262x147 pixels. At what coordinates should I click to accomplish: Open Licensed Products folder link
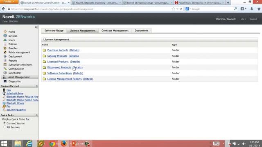[58, 62]
